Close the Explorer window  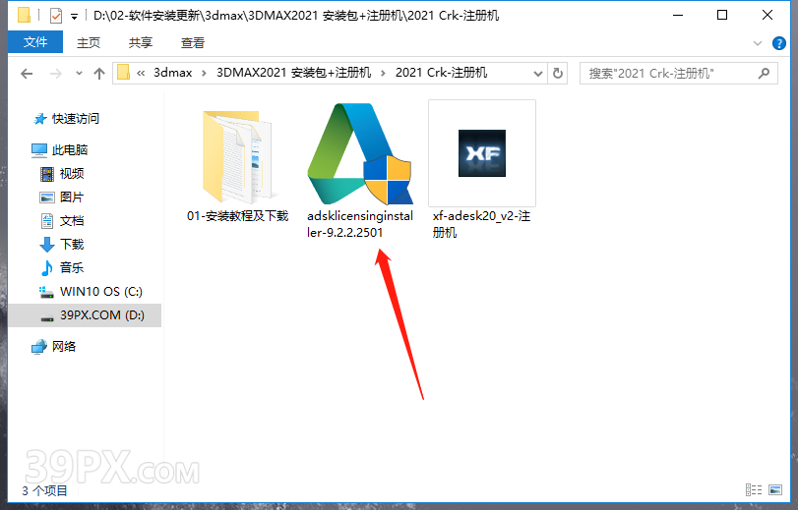[767, 16]
